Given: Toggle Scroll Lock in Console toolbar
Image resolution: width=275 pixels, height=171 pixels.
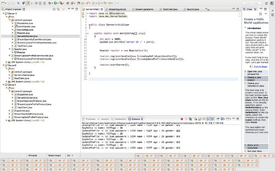Looking at the screenshot, I should [x=200, y=119].
